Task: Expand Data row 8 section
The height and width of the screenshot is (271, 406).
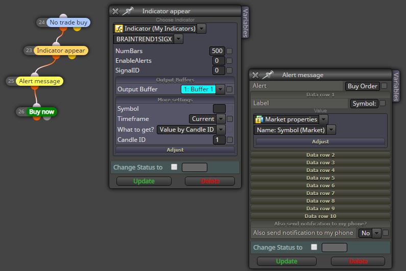Action: 320,201
